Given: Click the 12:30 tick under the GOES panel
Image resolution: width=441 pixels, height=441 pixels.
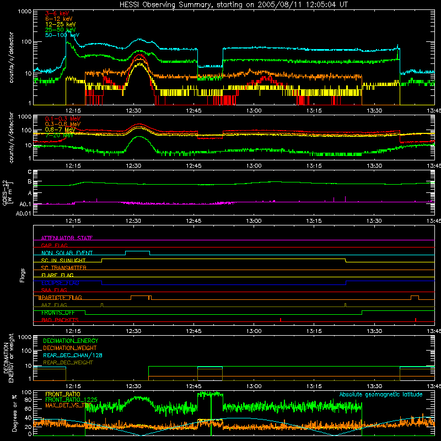Looking at the screenshot, I should pyautogui.click(x=133, y=220).
